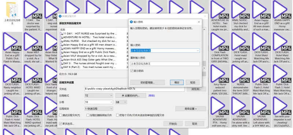Toggle the 显示密码 checkbox

pos(132,71)
